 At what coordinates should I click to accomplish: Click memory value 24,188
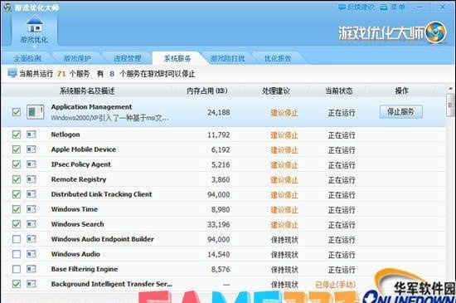219,112
